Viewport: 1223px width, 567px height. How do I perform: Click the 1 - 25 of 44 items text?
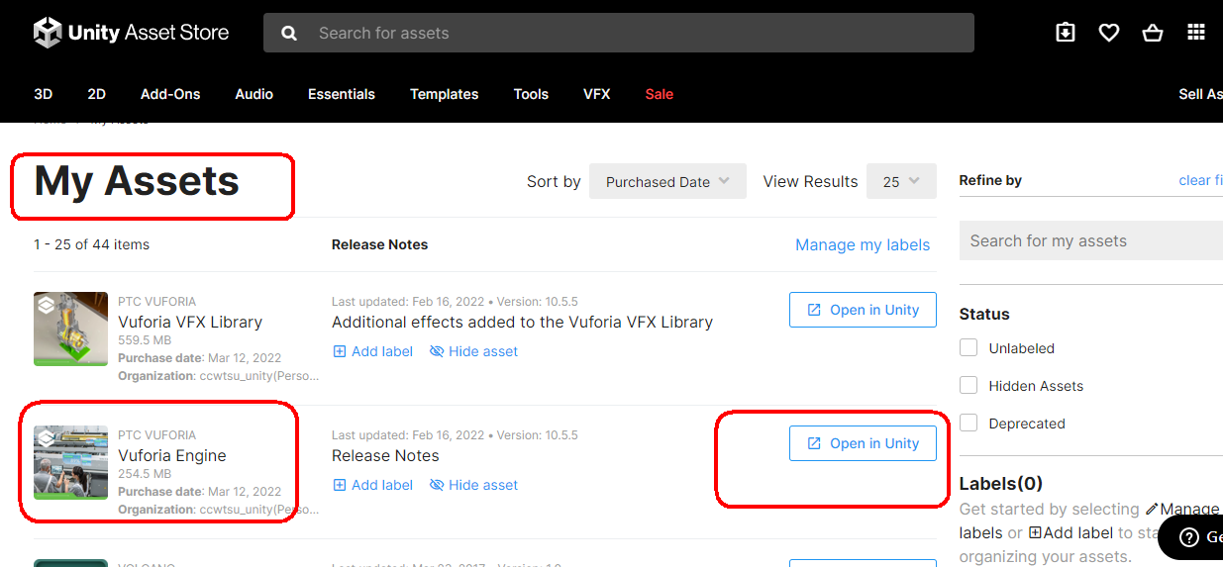click(92, 244)
